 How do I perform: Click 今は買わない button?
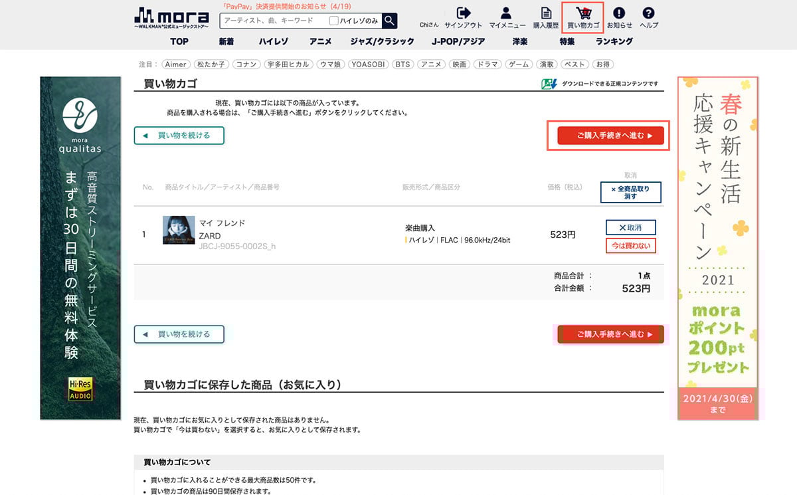point(630,246)
